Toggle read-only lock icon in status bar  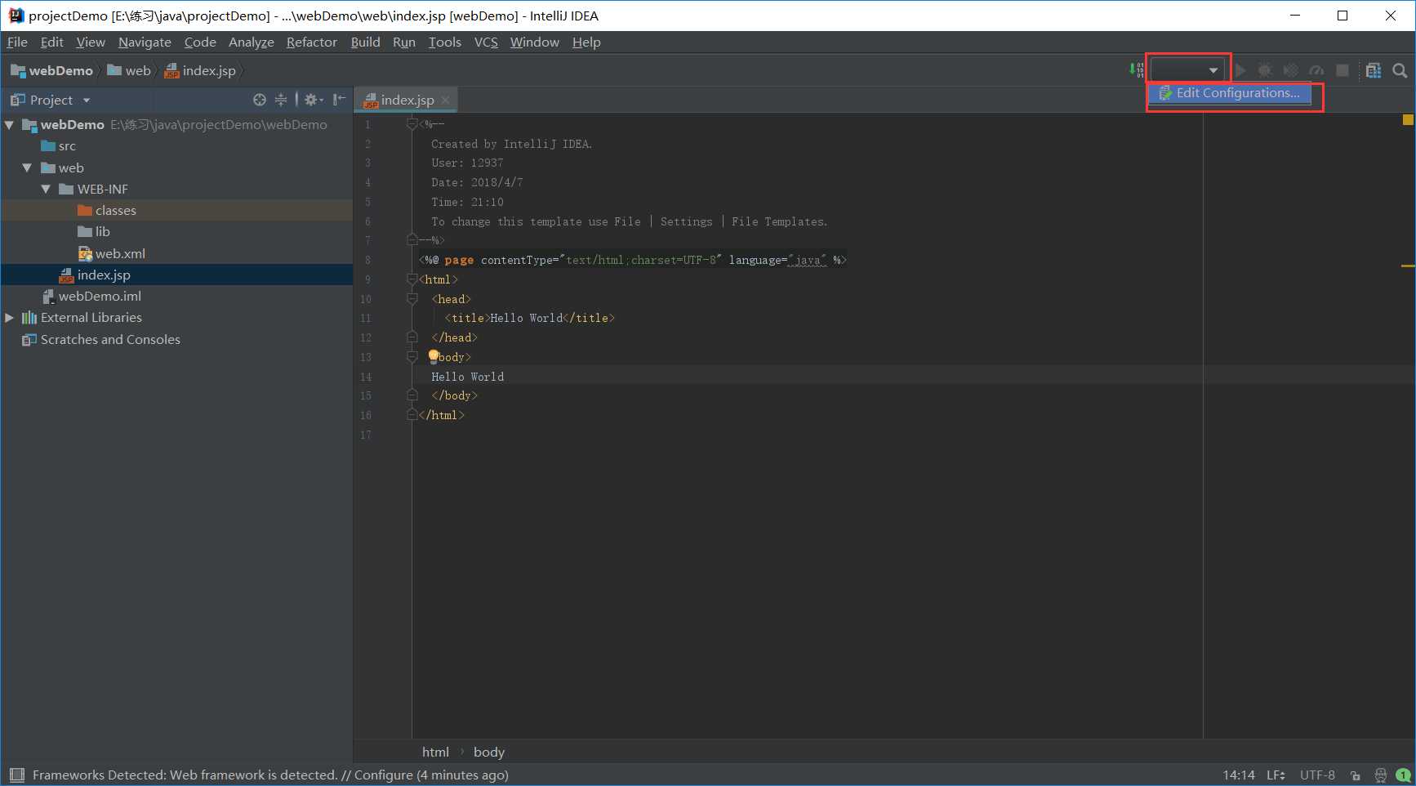tap(1356, 775)
